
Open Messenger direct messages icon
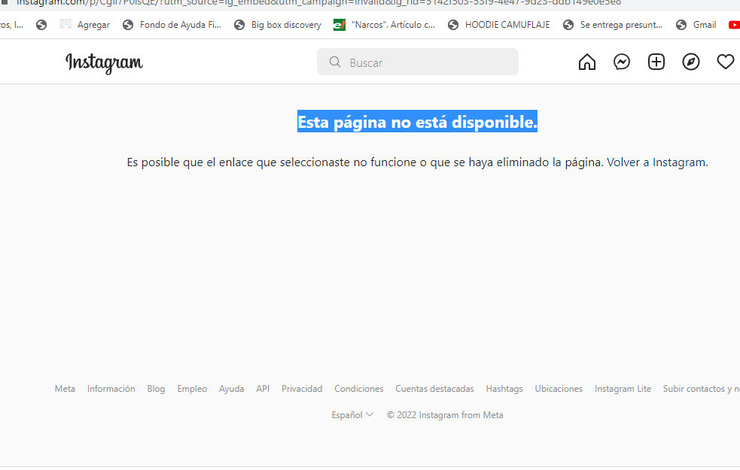tap(622, 62)
